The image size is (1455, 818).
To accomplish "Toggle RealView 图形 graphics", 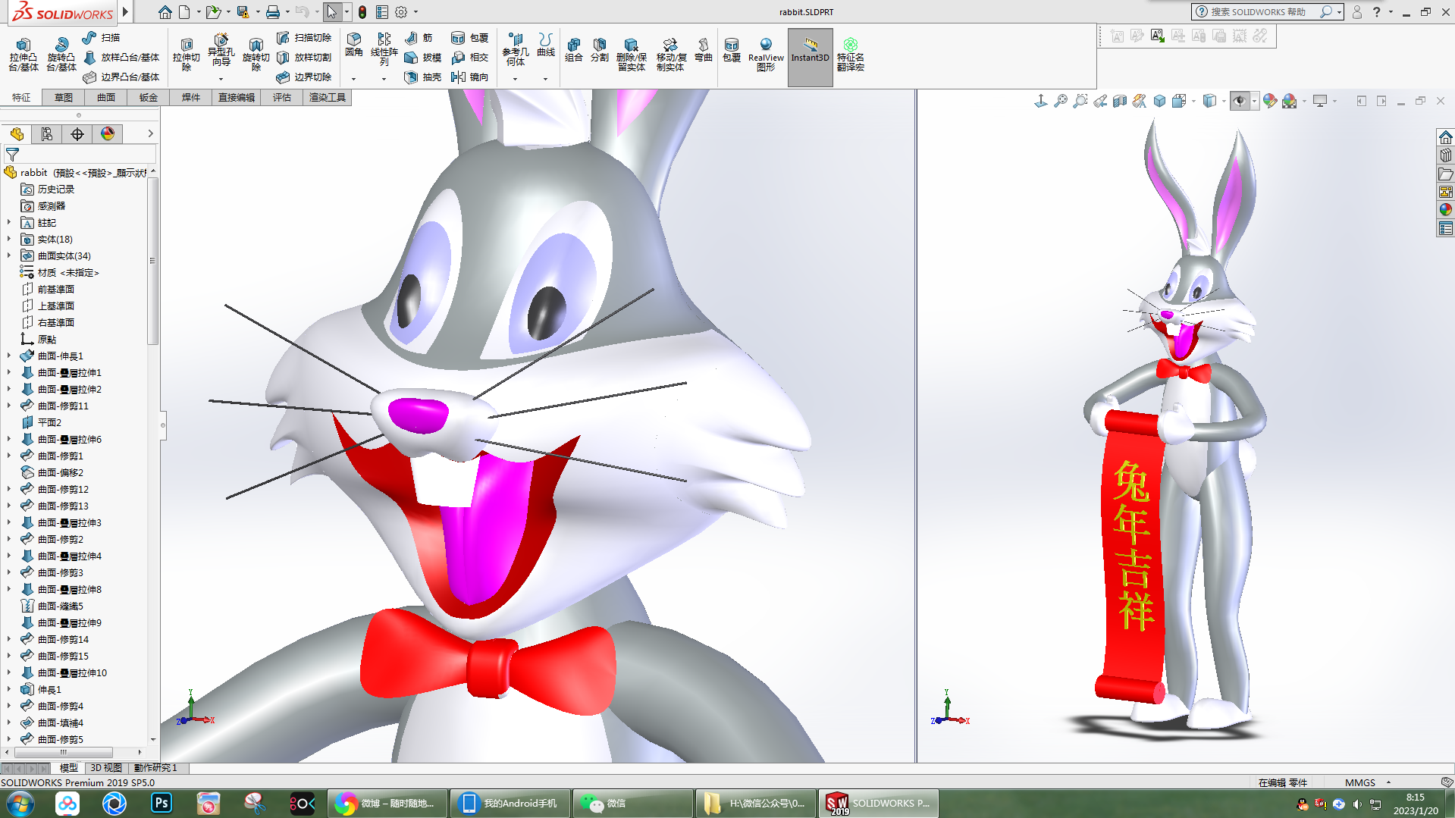I will 766,54.
